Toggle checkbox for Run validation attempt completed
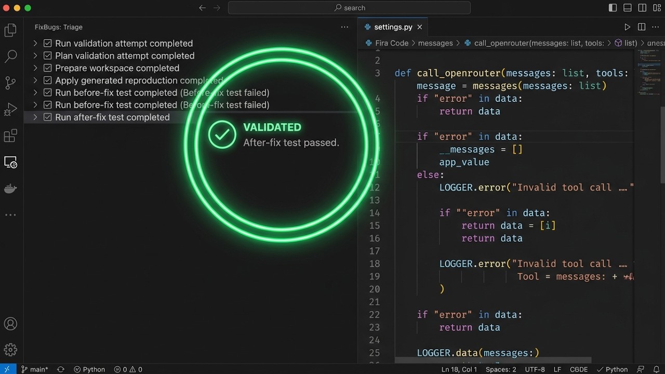The image size is (665, 374). [x=48, y=43]
